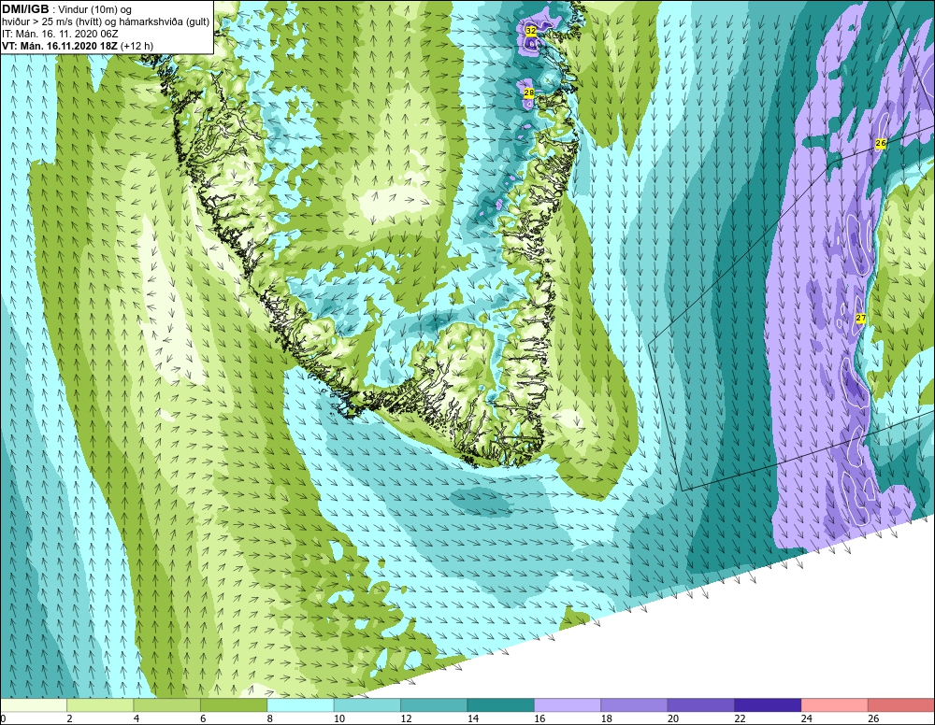Click the yellow gust label 28
Screen dimensions: 935x725
[529, 92]
